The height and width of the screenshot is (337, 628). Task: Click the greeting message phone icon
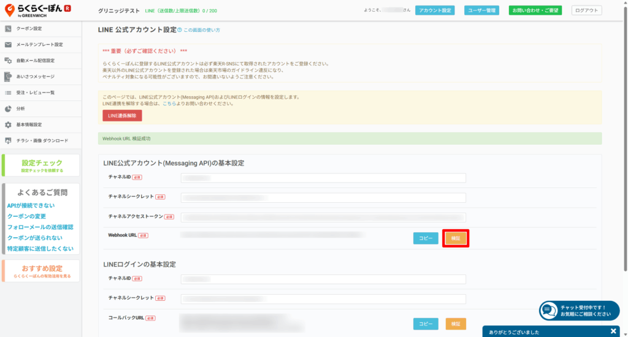(8, 77)
